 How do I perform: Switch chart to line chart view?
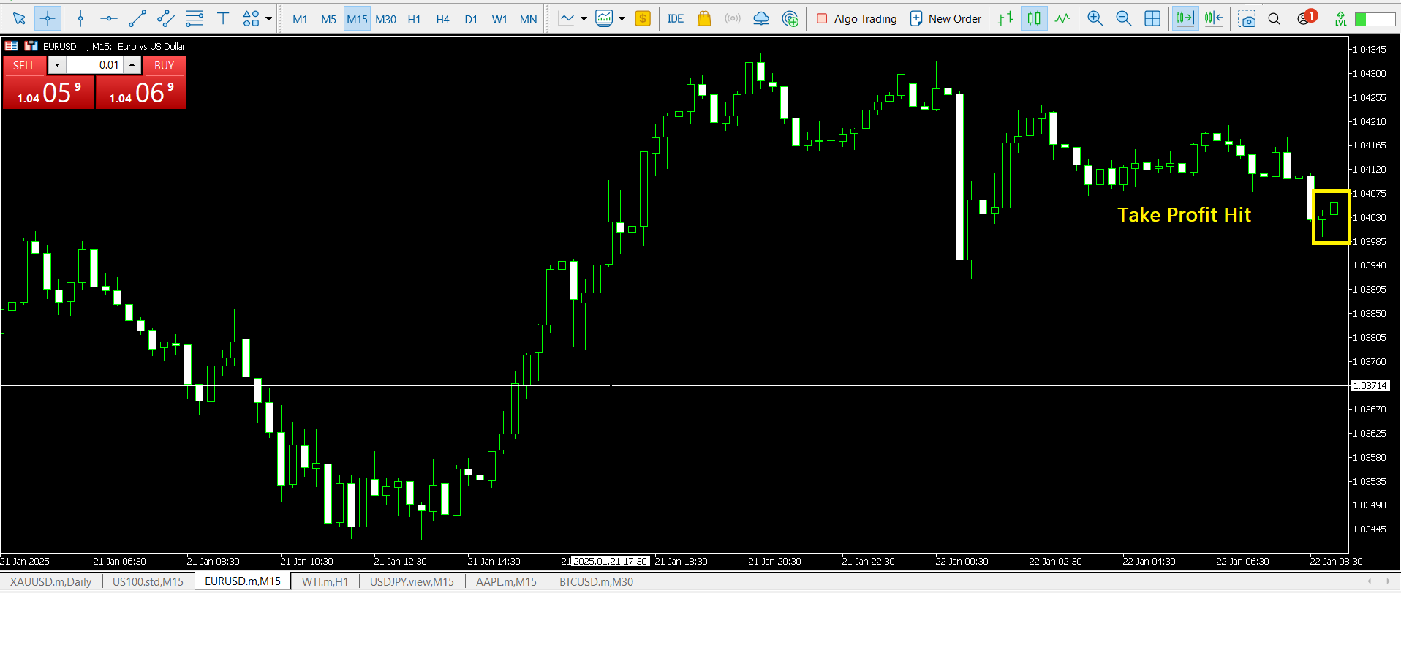tap(1062, 19)
